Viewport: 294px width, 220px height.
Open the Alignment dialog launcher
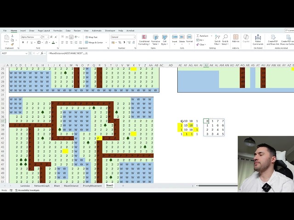108,48
